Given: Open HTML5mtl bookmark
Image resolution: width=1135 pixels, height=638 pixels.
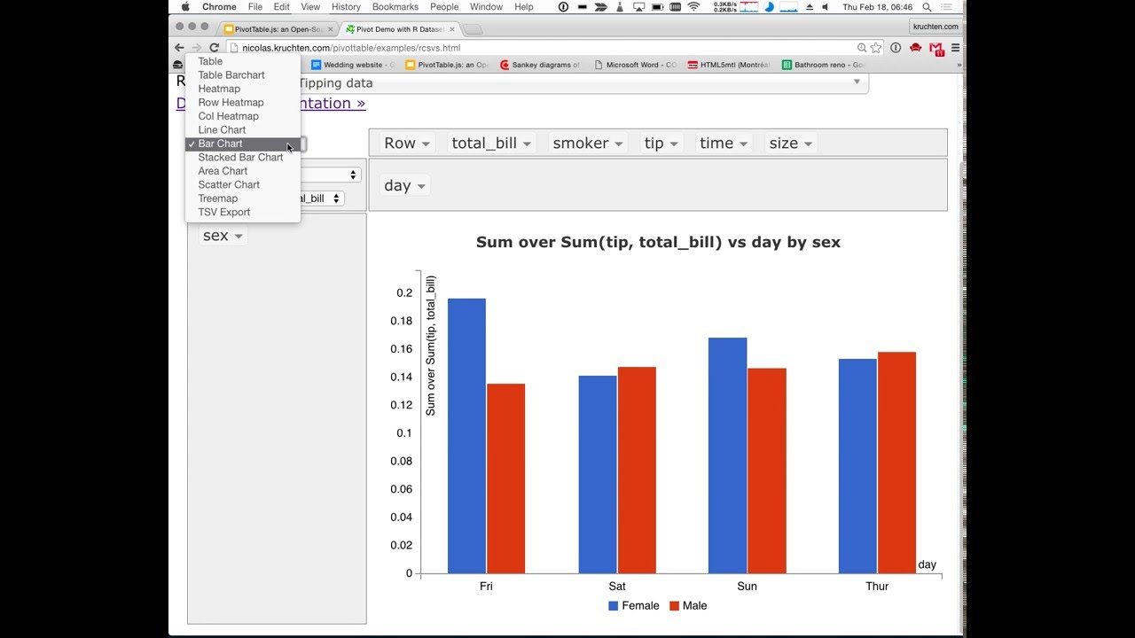Looking at the screenshot, I should [x=728, y=65].
